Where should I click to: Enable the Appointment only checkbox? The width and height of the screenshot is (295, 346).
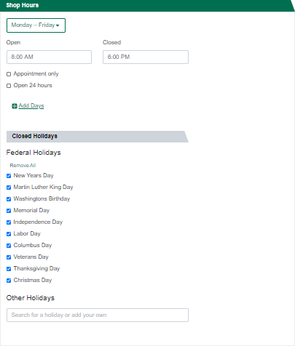pyautogui.click(x=9, y=74)
